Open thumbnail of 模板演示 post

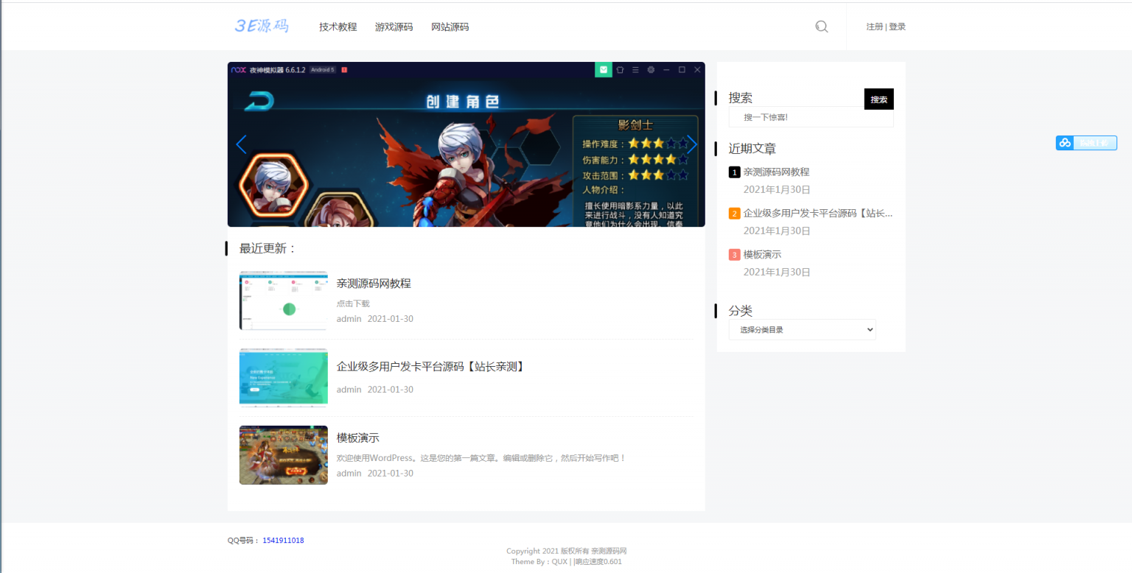pos(284,455)
